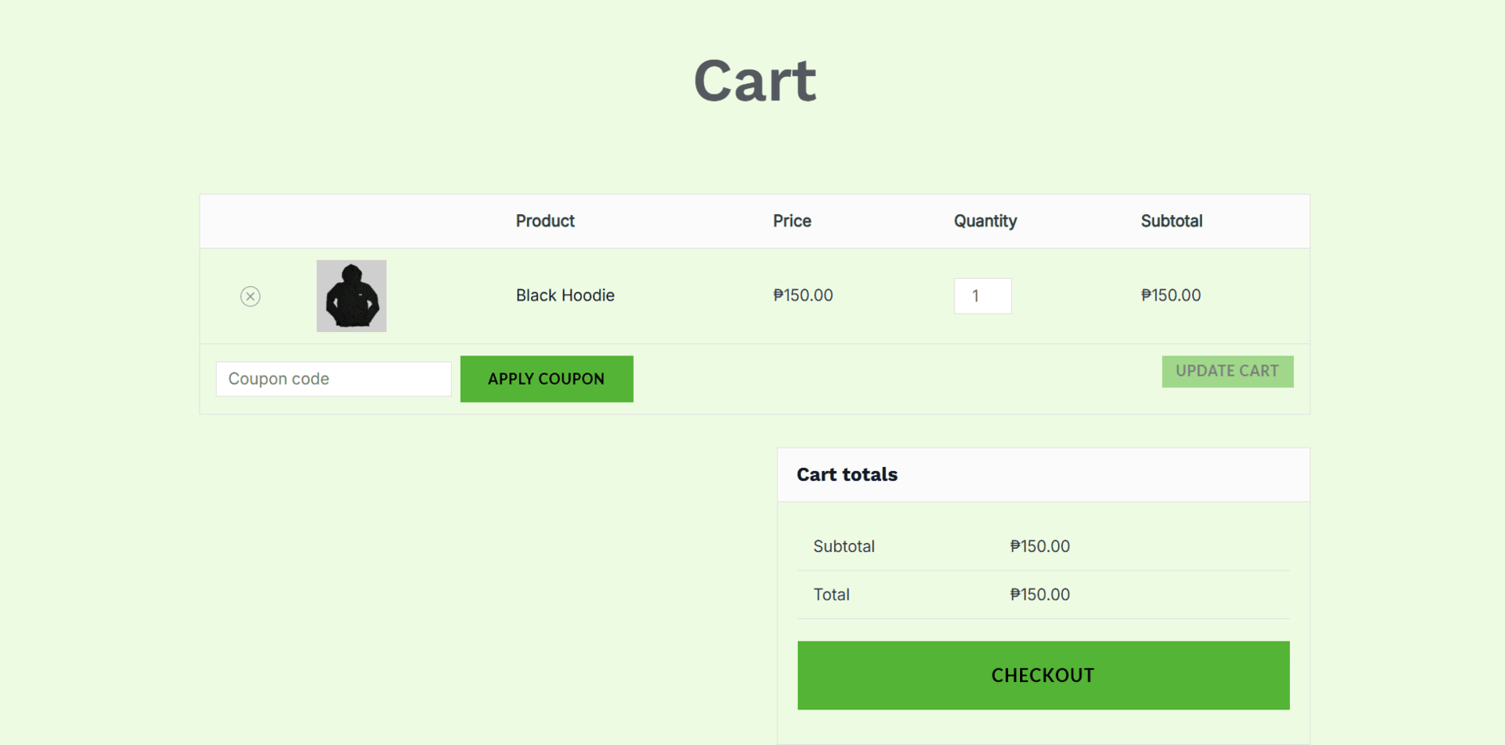The width and height of the screenshot is (1505, 745).
Task: Click the Quantity column header
Action: click(x=985, y=221)
